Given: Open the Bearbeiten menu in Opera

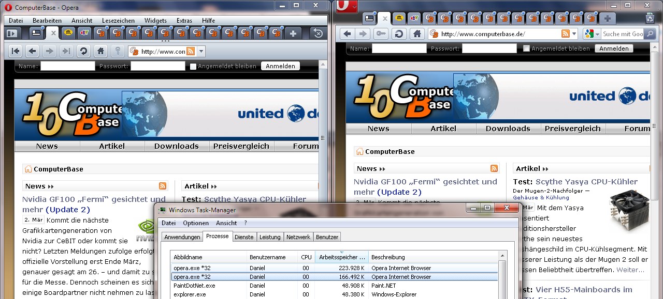Looking at the screenshot, I should (47, 21).
